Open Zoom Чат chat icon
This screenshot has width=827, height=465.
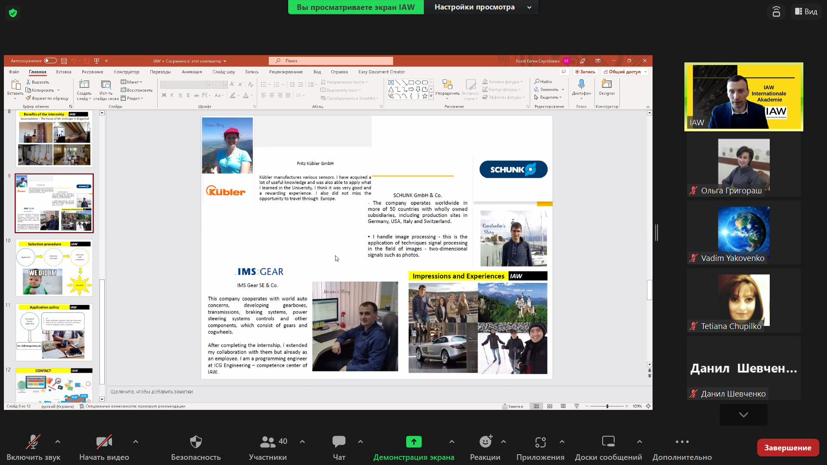(x=339, y=441)
